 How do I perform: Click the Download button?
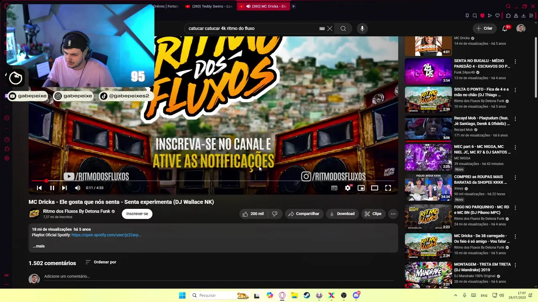pyautogui.click(x=342, y=214)
